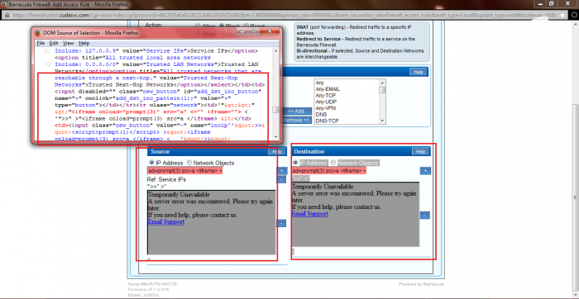This screenshot has width=579, height=299.
Task: Click the main page vertical scrollbar
Action: coord(575,154)
